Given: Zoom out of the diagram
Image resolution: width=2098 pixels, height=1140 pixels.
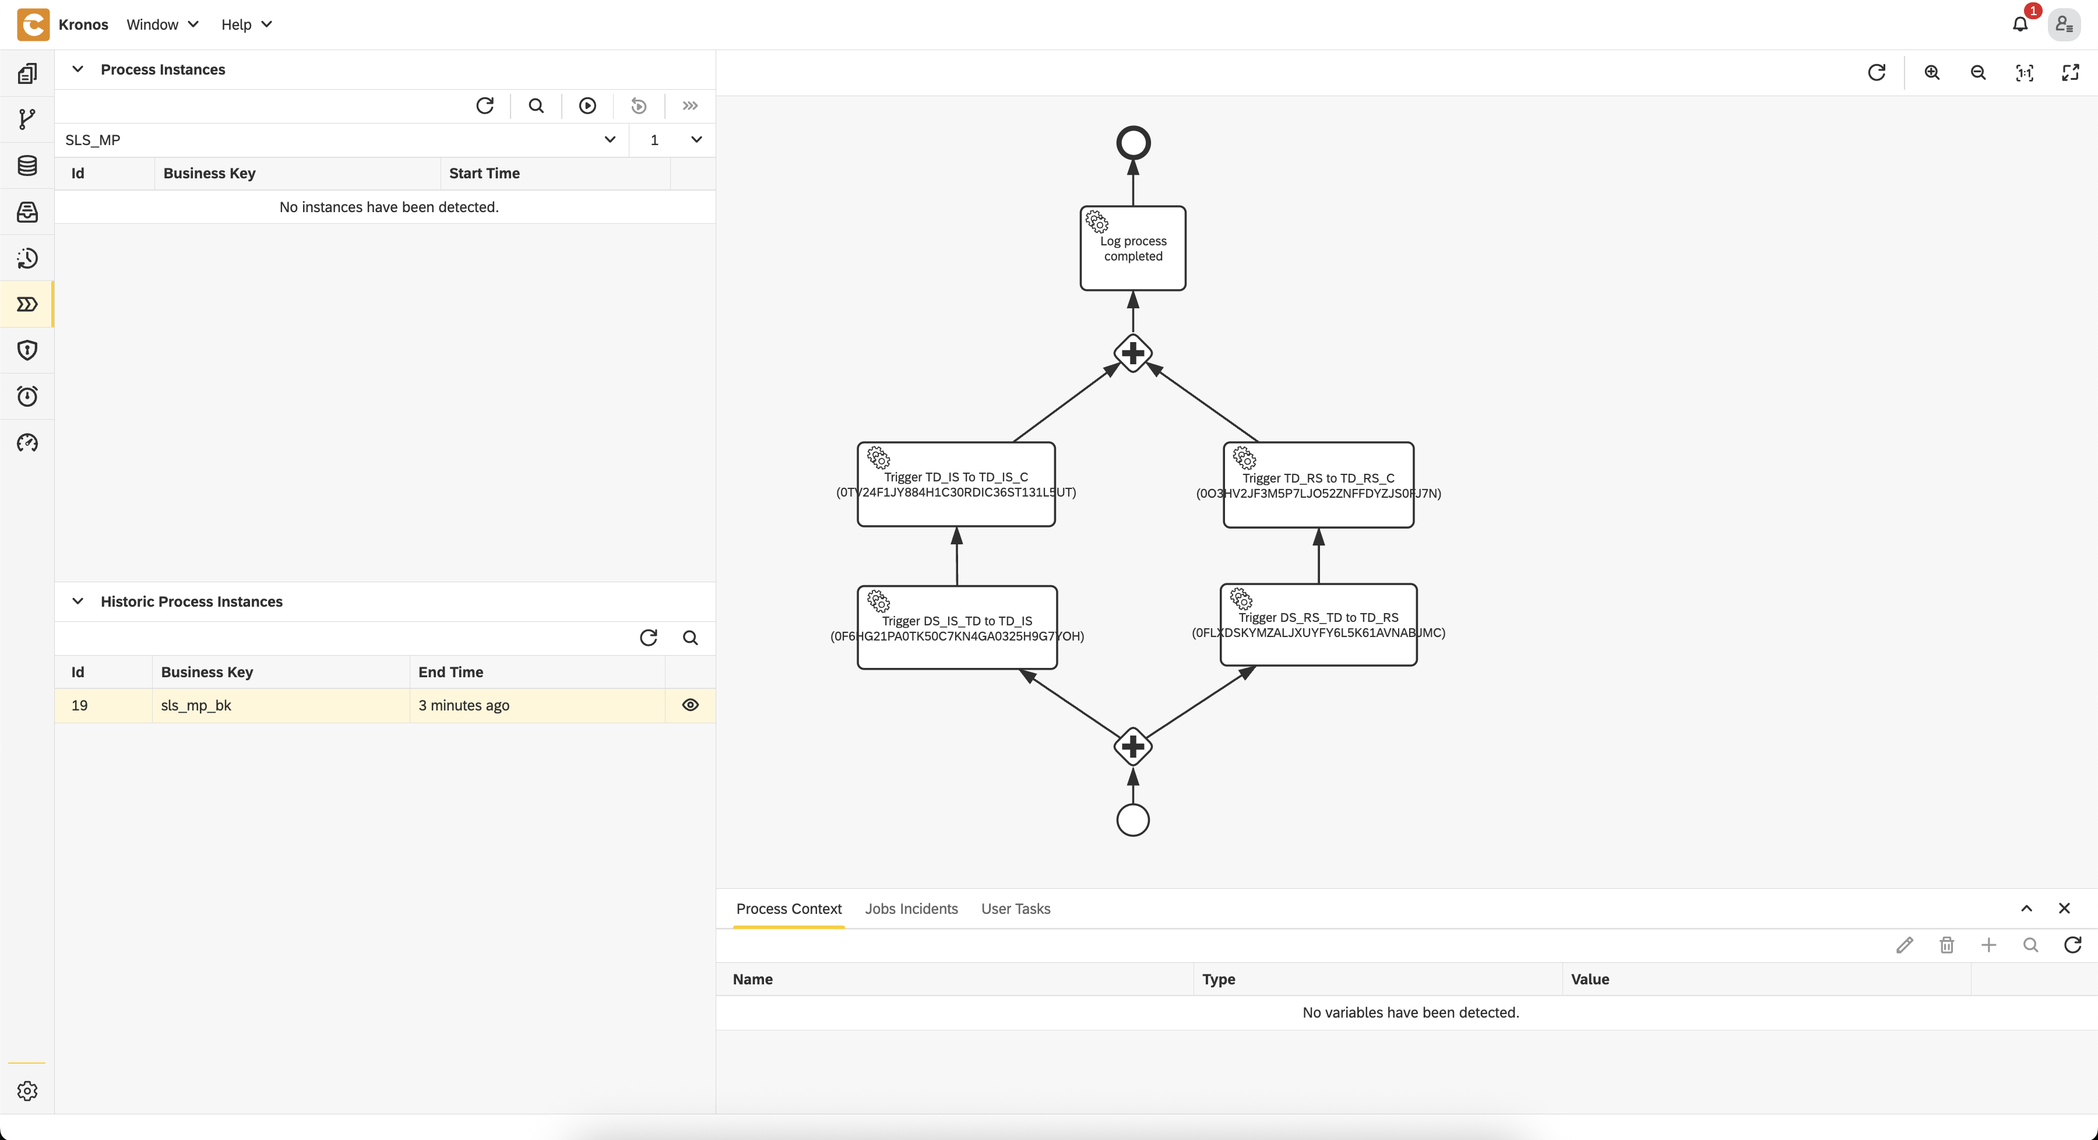Looking at the screenshot, I should pyautogui.click(x=1979, y=72).
